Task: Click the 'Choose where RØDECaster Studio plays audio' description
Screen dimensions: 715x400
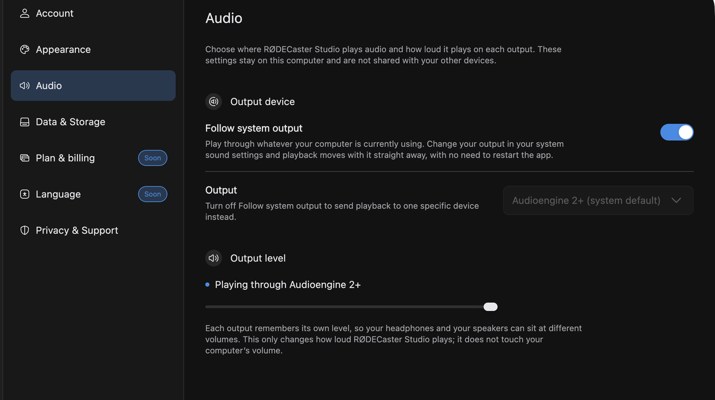Action: (x=383, y=55)
